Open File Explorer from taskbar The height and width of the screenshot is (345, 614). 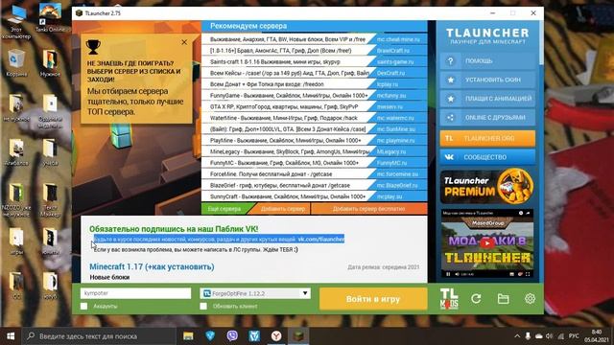pyautogui.click(x=188, y=336)
